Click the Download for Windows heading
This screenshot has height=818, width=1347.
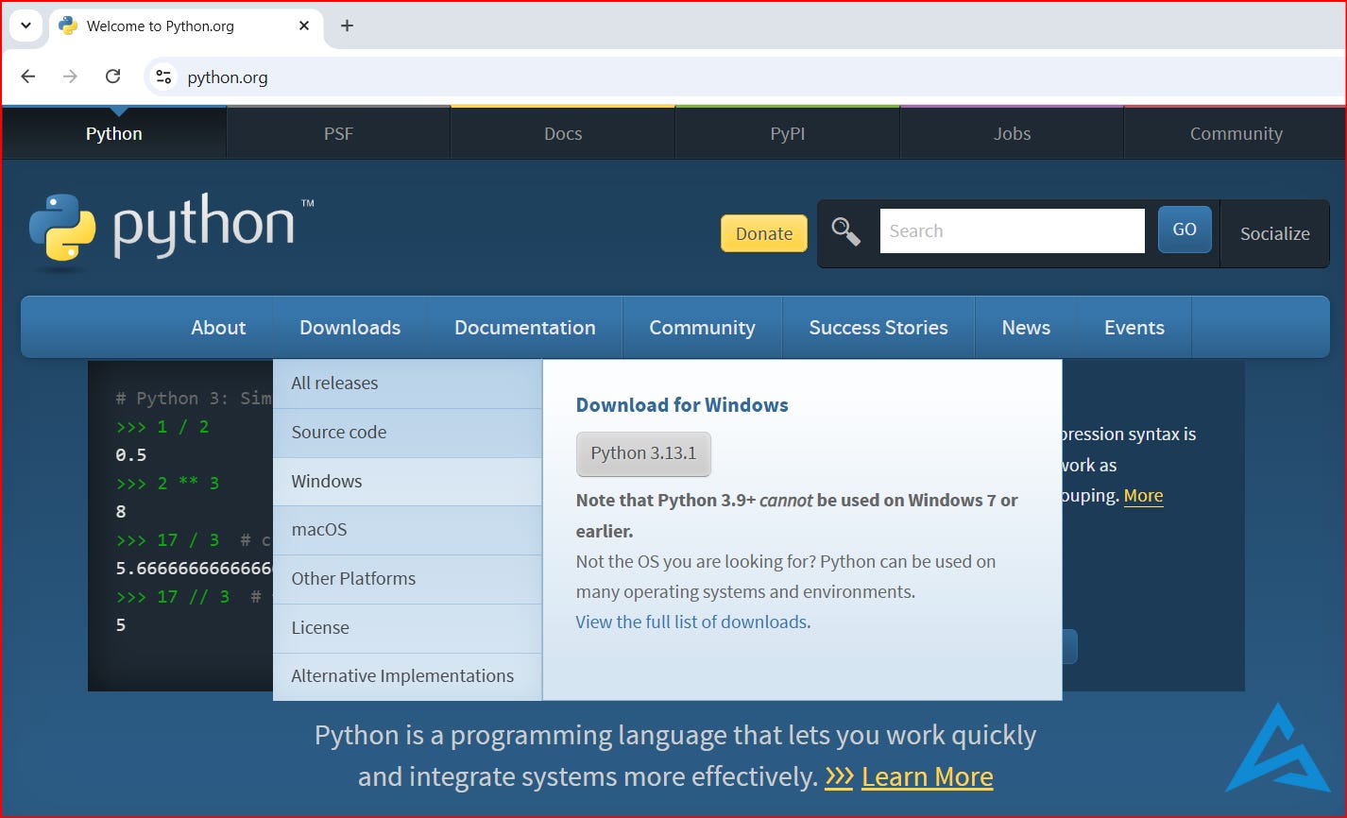coord(682,405)
